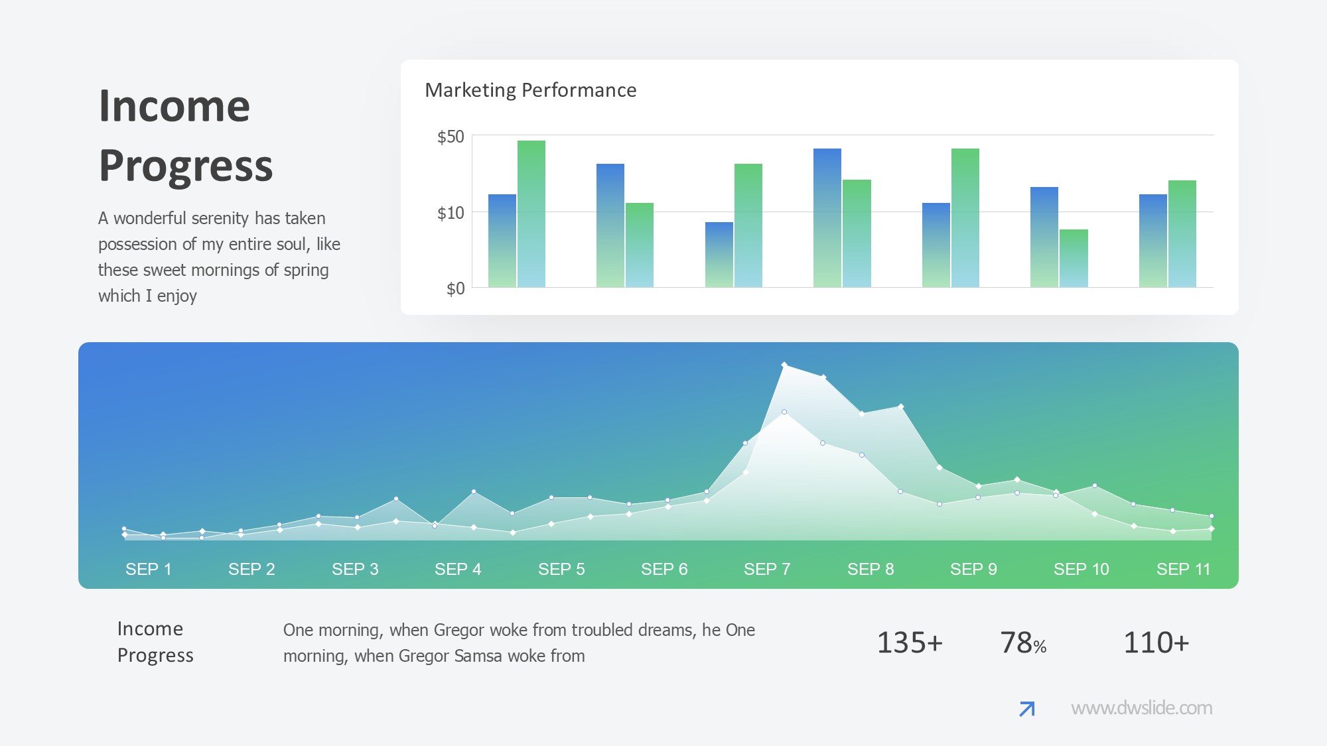The height and width of the screenshot is (746, 1327).
Task: Click the tallest blue bar in fourth group
Action: 827,218
